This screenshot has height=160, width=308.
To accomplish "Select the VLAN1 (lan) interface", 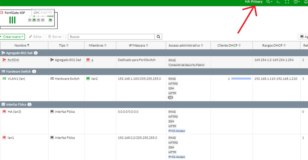I will pyautogui.click(x=16, y=79).
